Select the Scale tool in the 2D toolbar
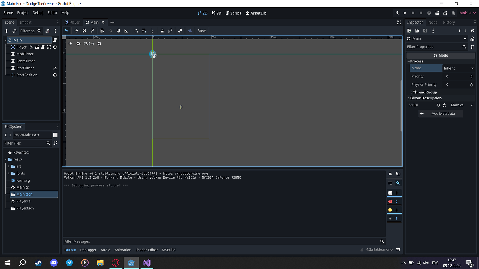The image size is (479, 269). click(x=92, y=31)
